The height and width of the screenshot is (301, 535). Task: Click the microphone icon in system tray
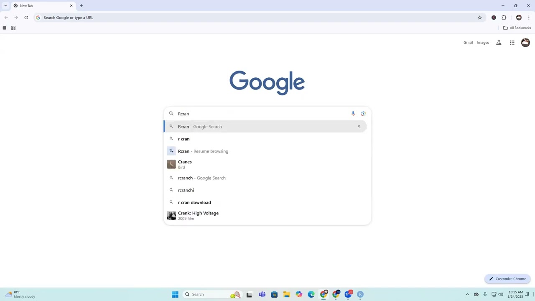tap(485, 294)
